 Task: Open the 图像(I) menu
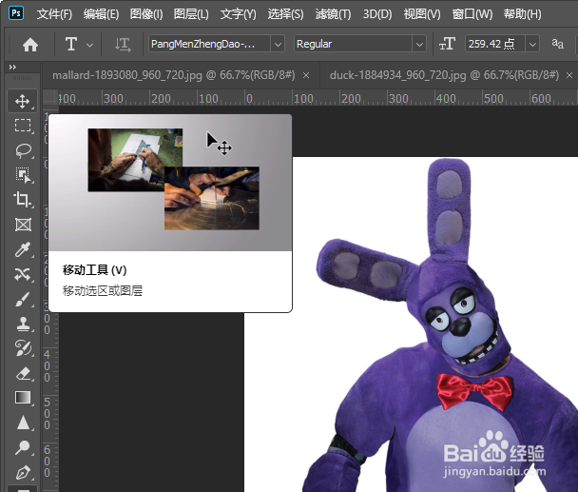pos(146,14)
